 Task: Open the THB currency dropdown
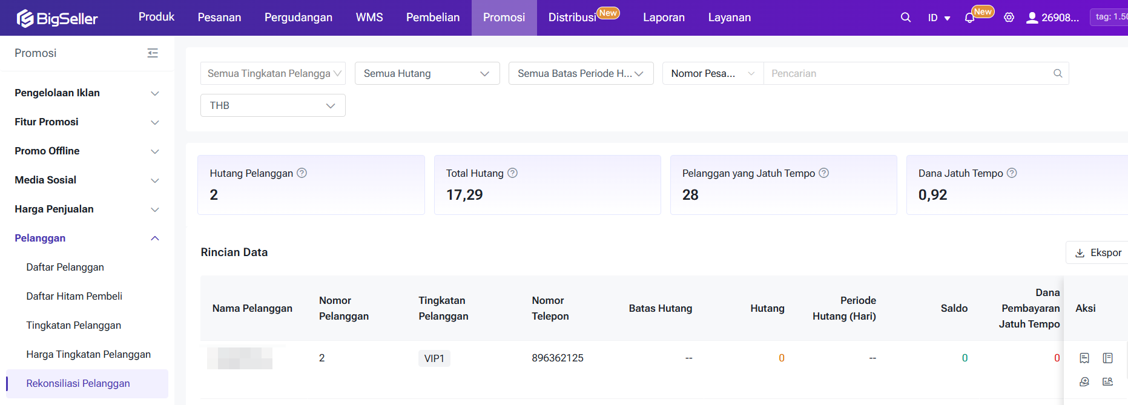[272, 105]
